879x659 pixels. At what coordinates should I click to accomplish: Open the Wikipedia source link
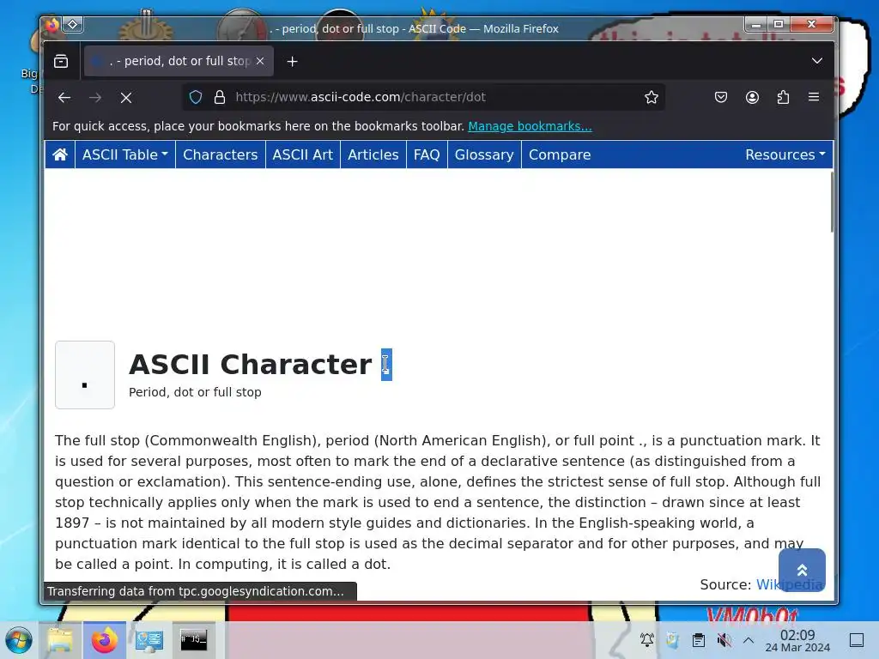pos(790,584)
